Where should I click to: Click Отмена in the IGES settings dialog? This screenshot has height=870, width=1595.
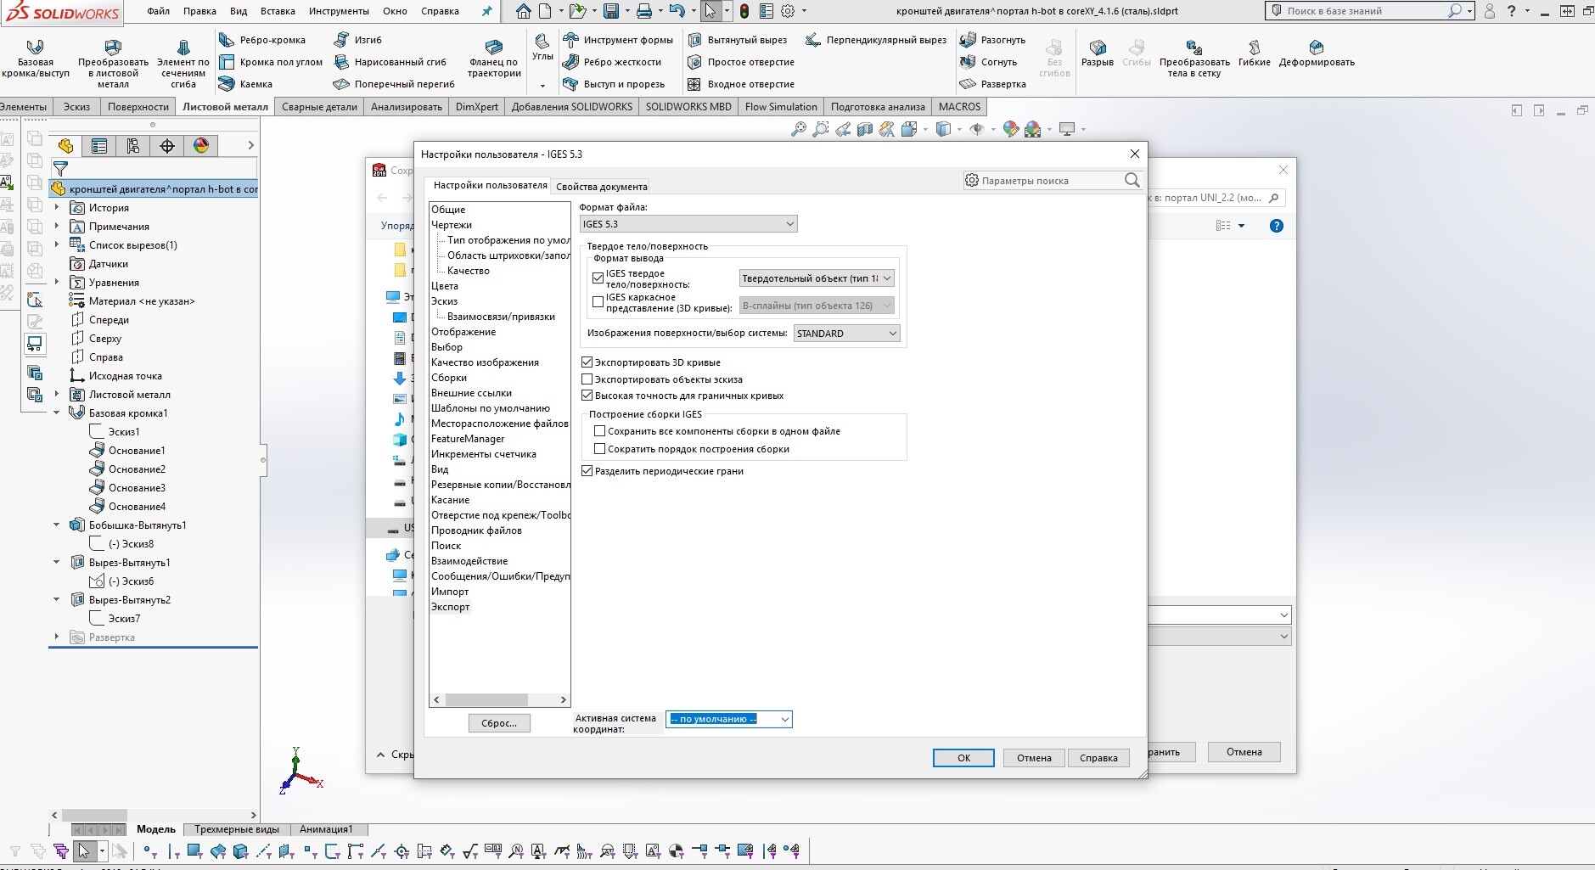pos(1034,758)
